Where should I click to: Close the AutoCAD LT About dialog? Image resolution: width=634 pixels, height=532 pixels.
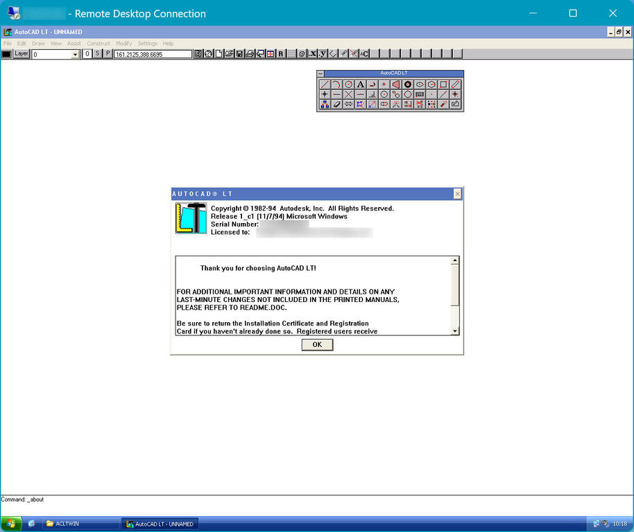[x=457, y=194]
